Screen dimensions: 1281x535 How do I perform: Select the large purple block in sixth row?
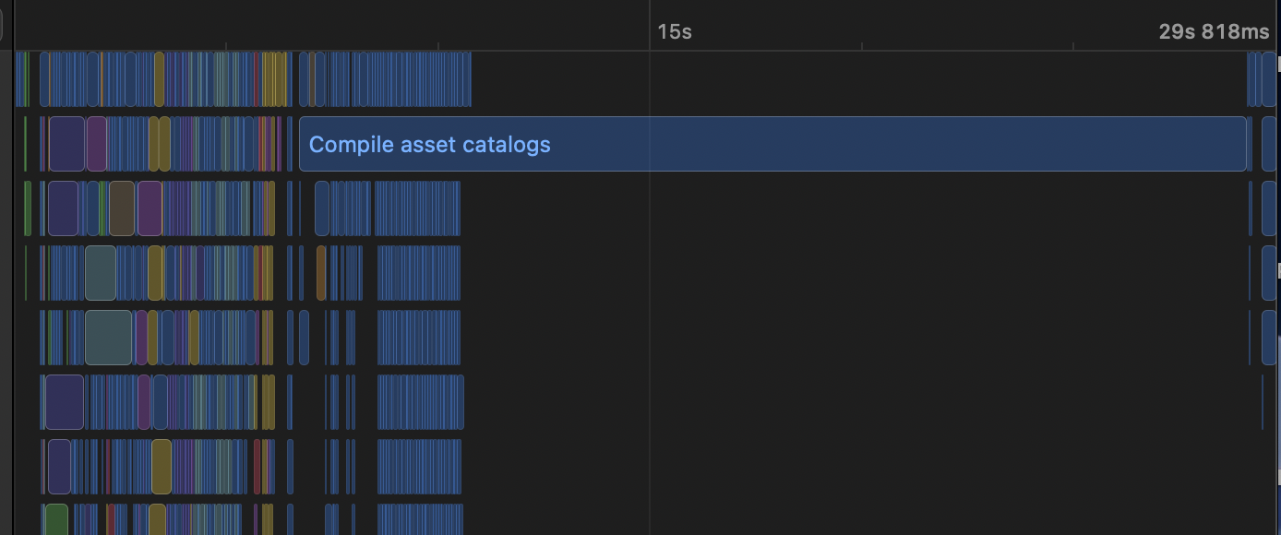[x=65, y=402]
